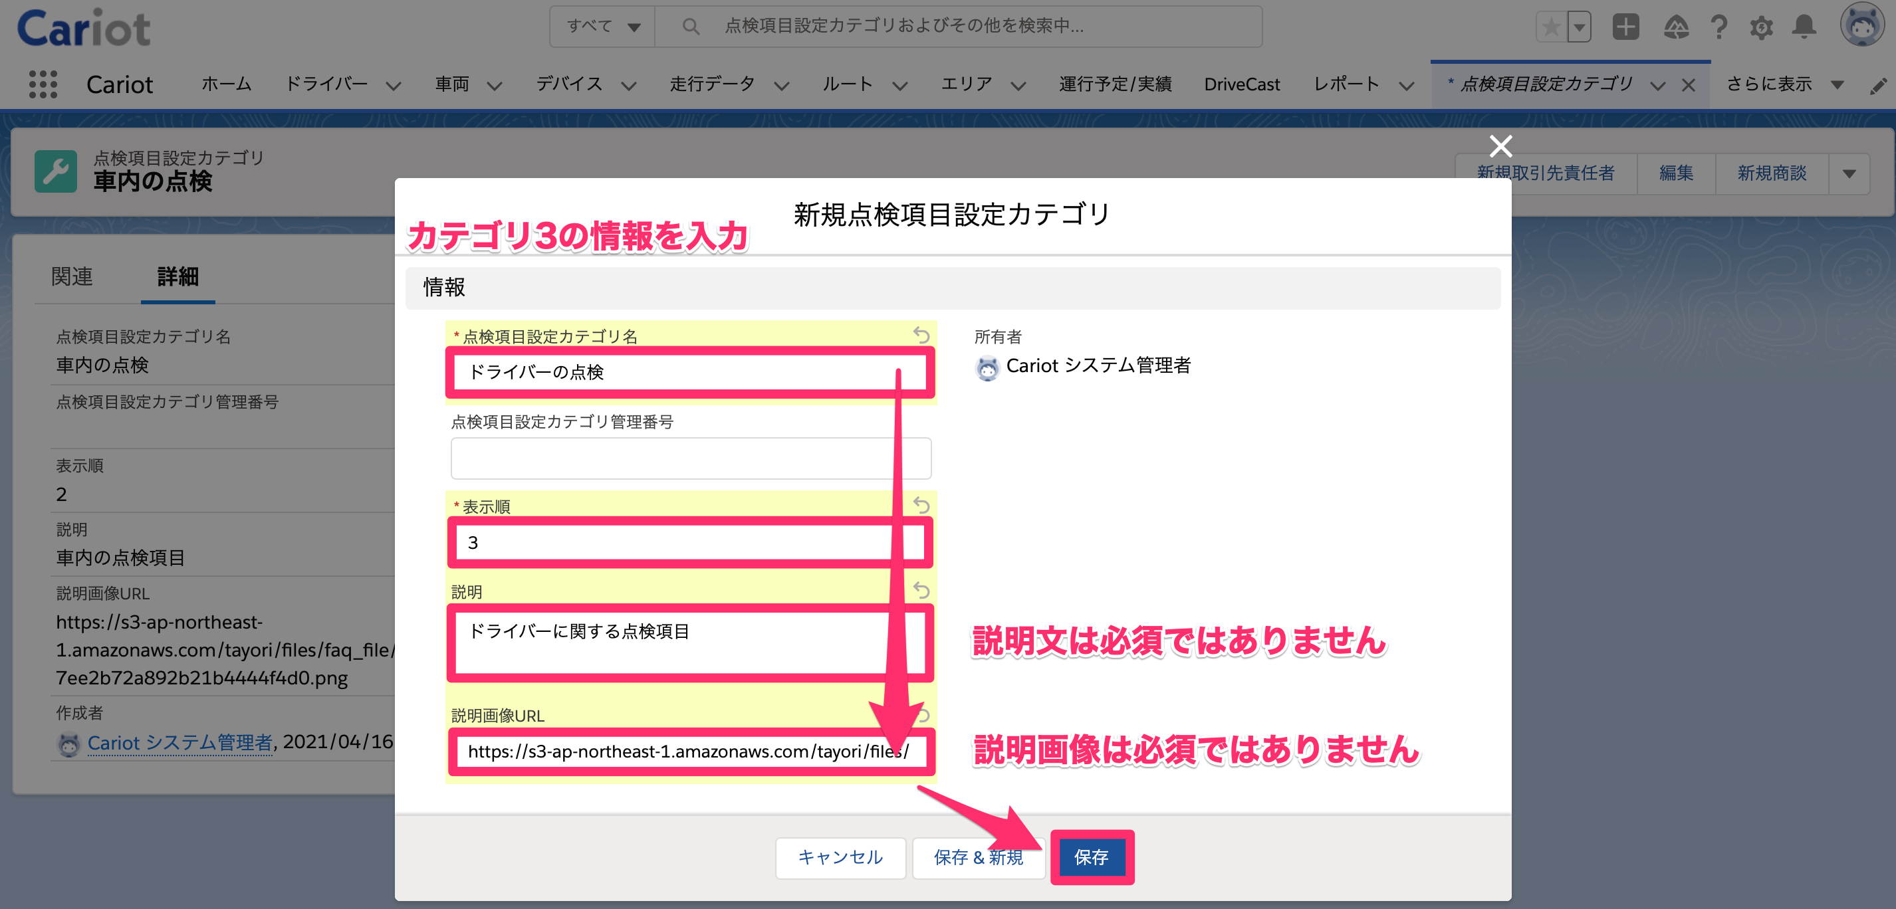
Task: Click the キャンセル button
Action: pyautogui.click(x=840, y=858)
